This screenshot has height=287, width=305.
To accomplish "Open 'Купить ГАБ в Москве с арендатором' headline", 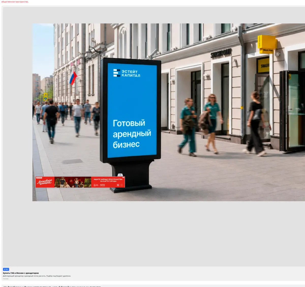I will 21,273.
